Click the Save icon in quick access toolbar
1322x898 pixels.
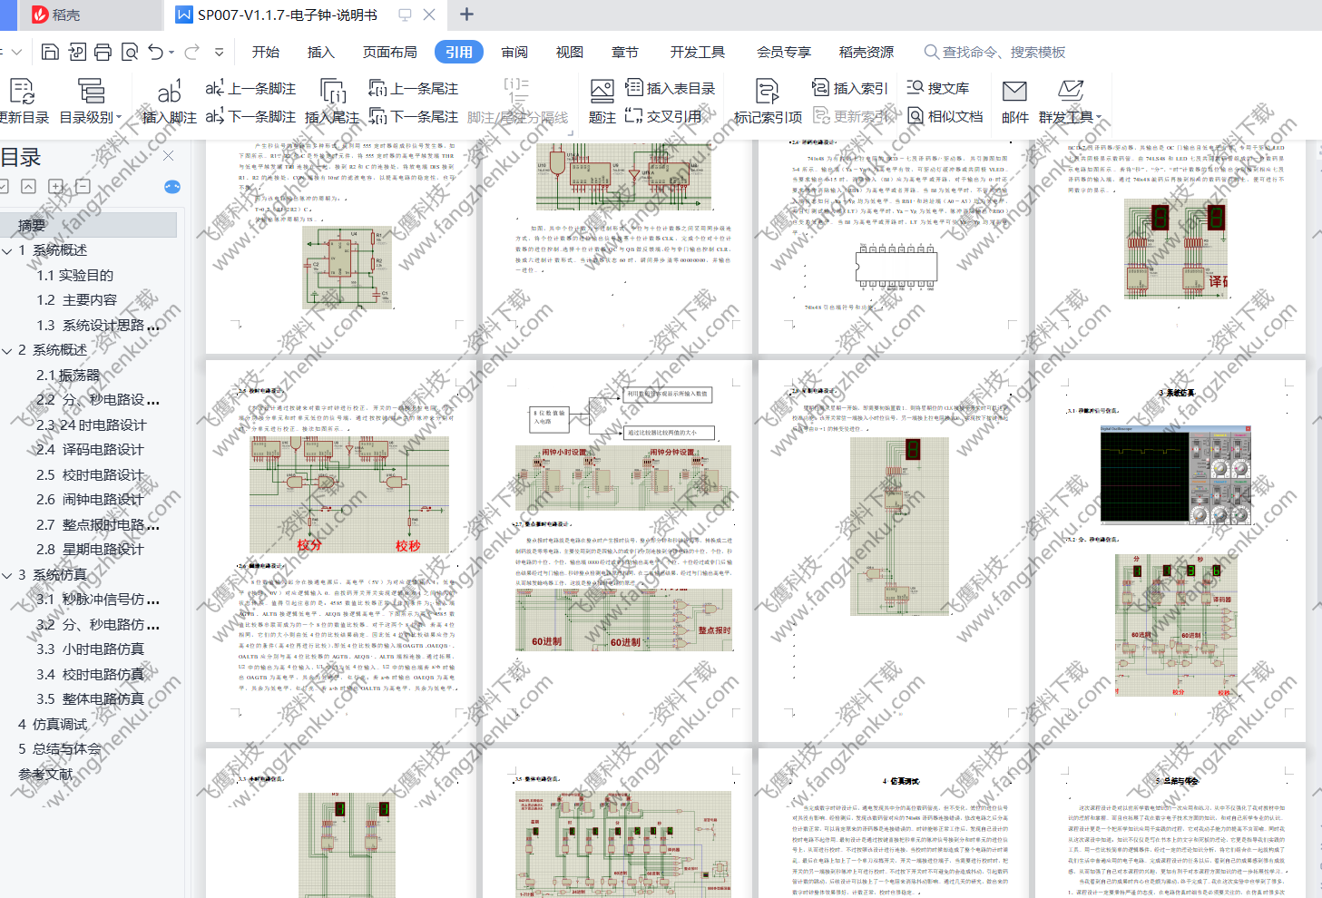point(51,52)
